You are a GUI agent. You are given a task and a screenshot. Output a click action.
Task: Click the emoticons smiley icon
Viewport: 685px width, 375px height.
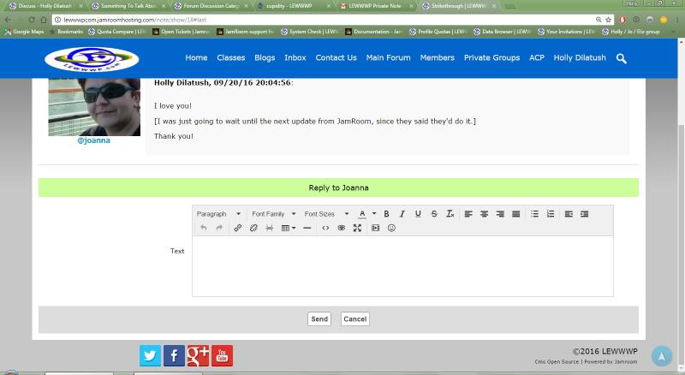tap(392, 229)
